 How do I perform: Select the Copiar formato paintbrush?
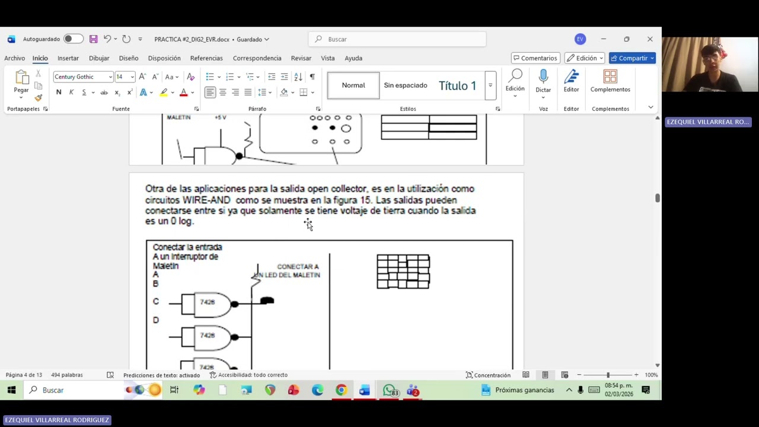point(39,98)
